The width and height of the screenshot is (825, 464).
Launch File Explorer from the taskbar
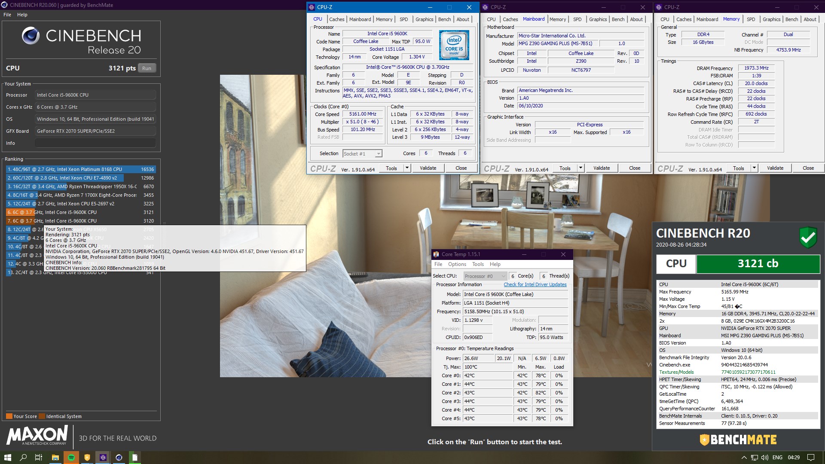pos(55,458)
